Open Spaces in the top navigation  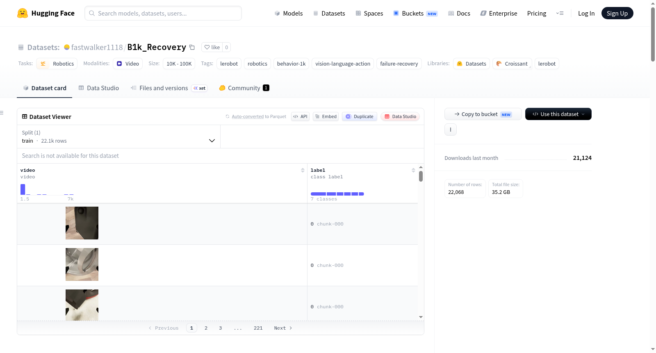[369, 13]
